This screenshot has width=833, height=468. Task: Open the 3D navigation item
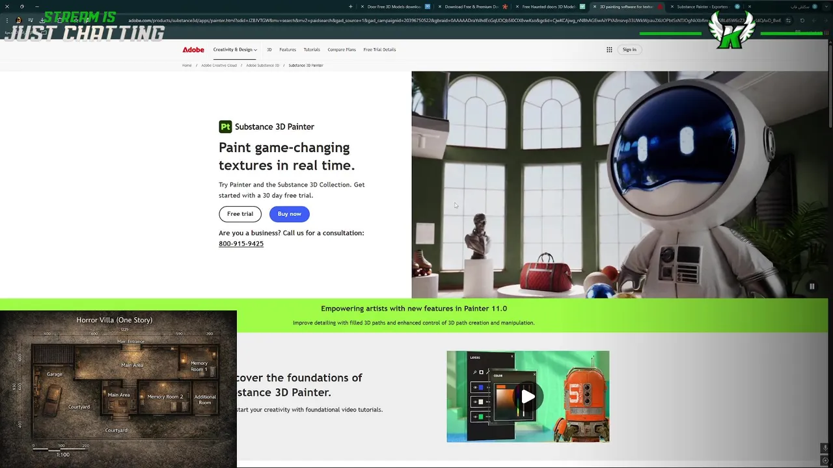click(269, 49)
